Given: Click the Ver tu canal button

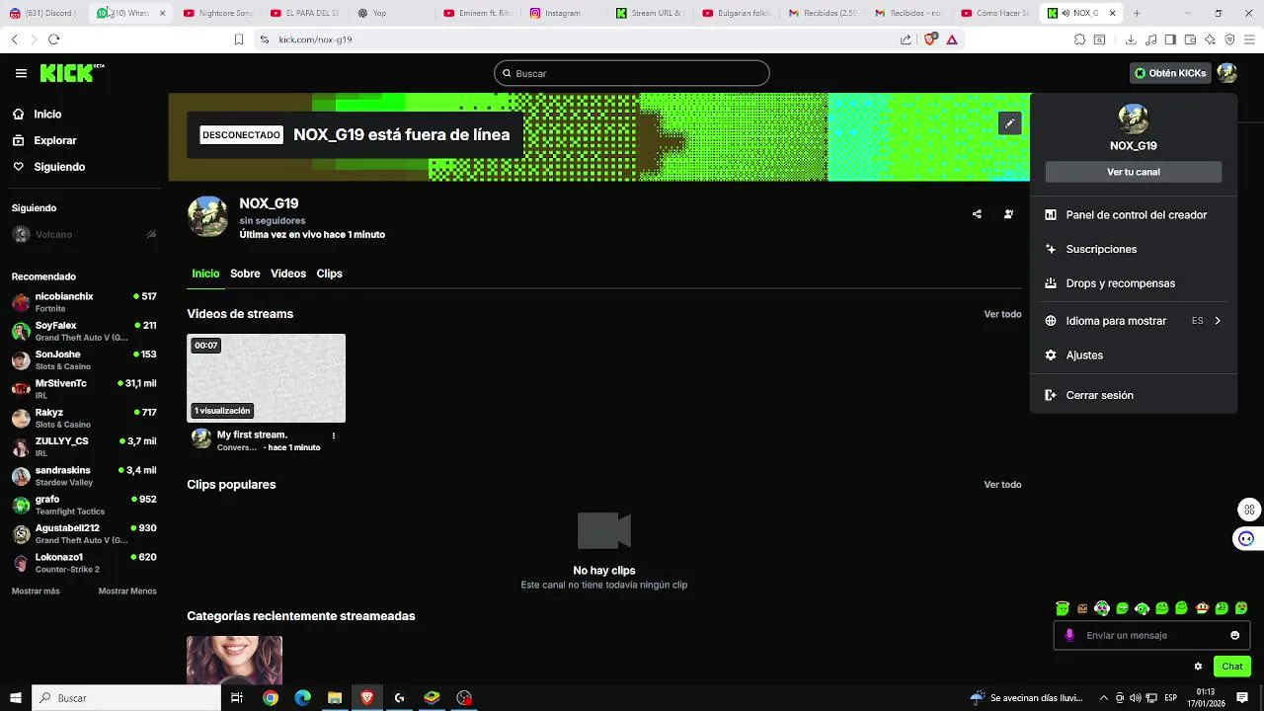Looking at the screenshot, I should pos(1134,172).
